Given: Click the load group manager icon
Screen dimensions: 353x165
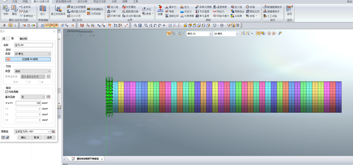Looking at the screenshot, I should (54, 132).
